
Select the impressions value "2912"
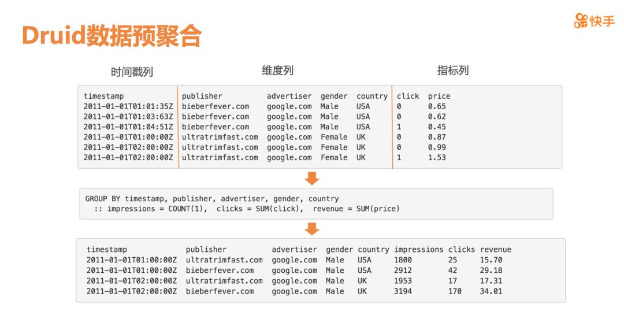point(403,270)
